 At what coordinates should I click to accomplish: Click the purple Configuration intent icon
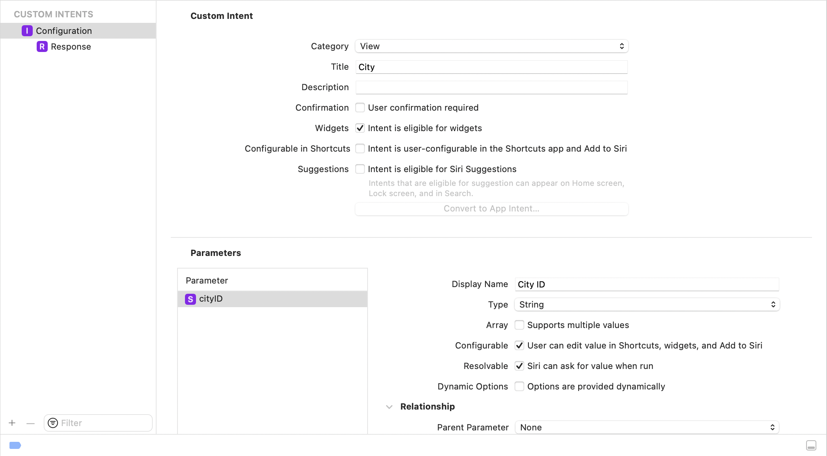(x=27, y=31)
